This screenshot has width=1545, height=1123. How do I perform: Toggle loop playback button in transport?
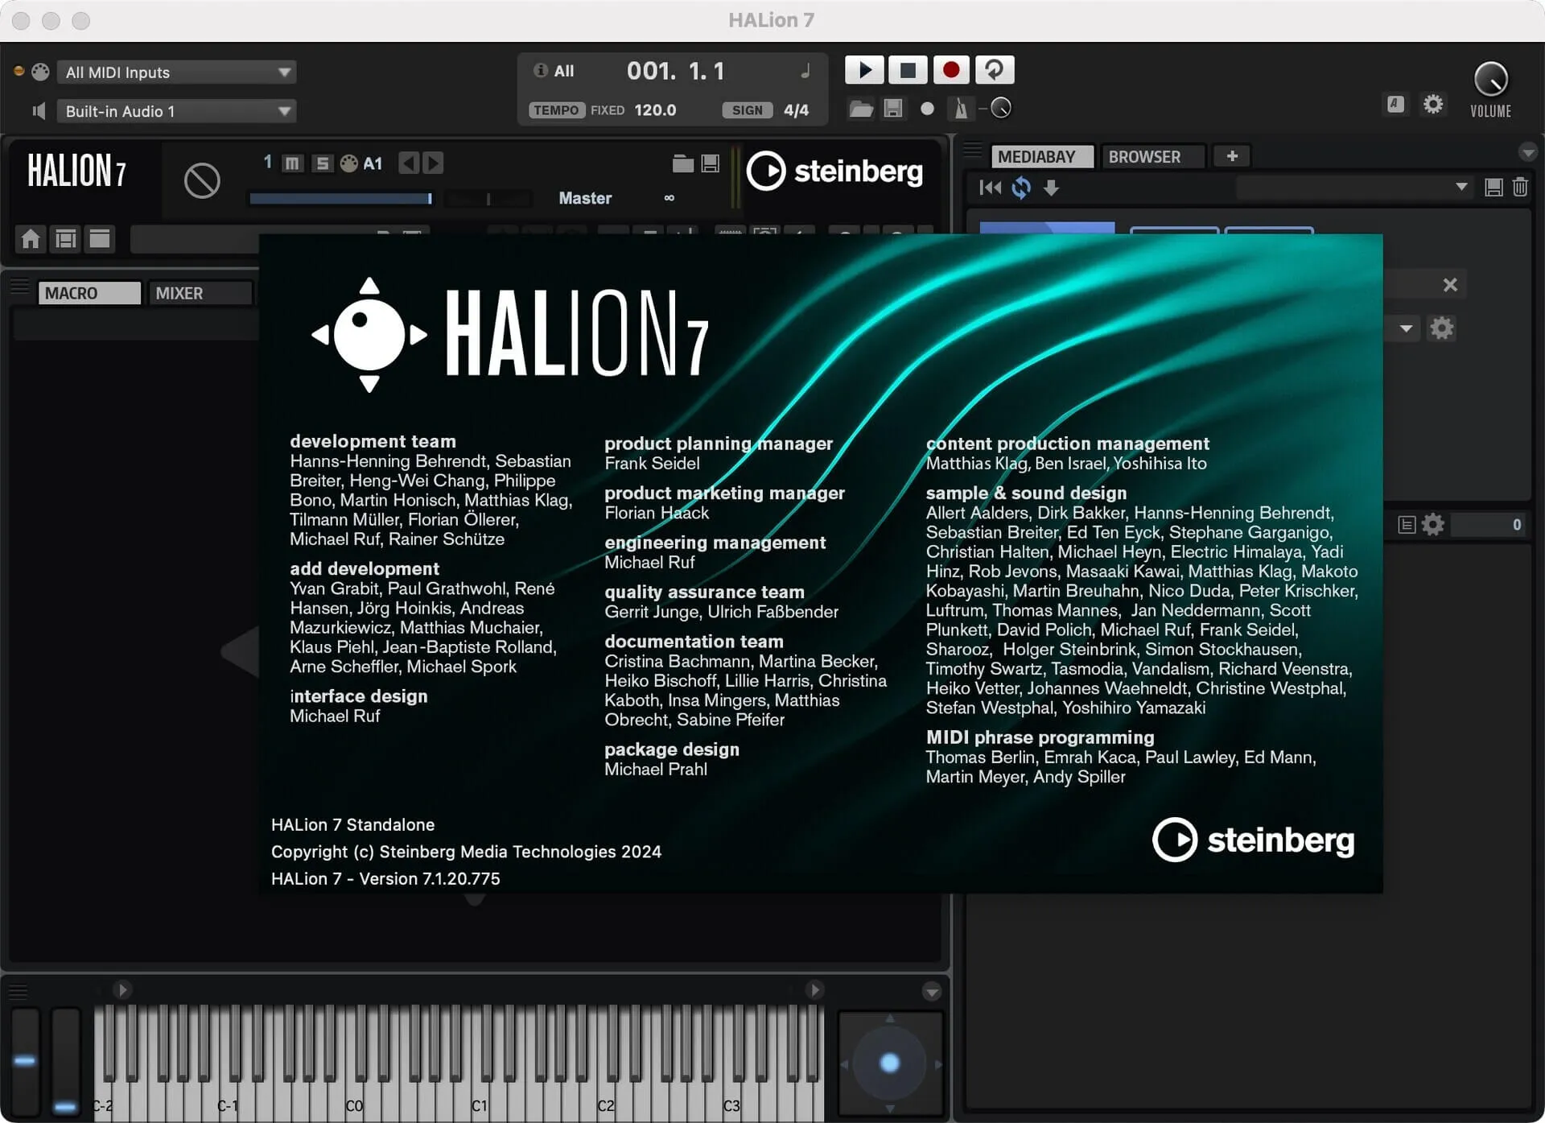pyautogui.click(x=995, y=70)
